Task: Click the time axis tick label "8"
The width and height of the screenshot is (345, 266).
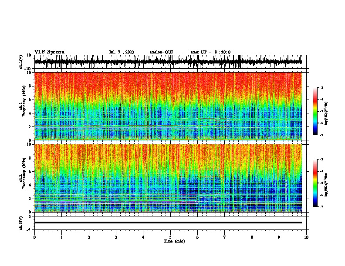Action: [x=252, y=237]
